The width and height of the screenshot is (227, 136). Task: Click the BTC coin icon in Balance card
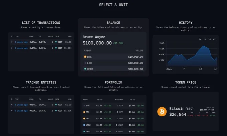click(85, 57)
